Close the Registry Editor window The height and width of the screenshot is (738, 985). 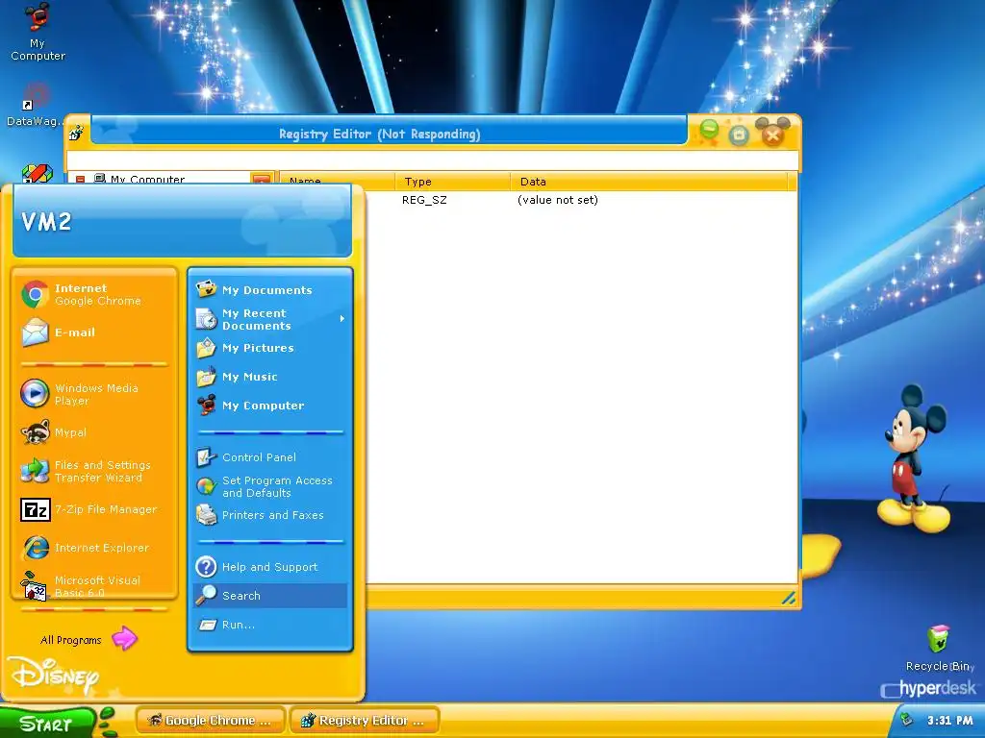(x=772, y=134)
